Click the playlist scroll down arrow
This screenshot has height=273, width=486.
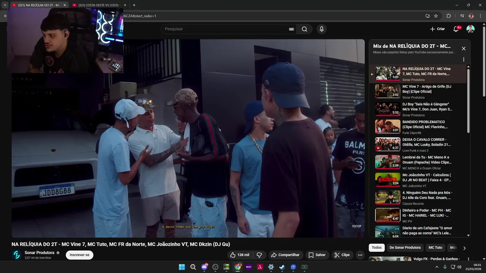[x=468, y=235]
